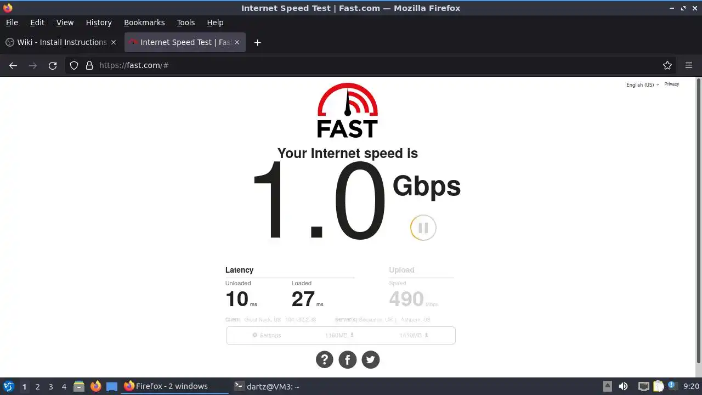
Task: Open the volume speaker tray icon
Action: [623, 386]
